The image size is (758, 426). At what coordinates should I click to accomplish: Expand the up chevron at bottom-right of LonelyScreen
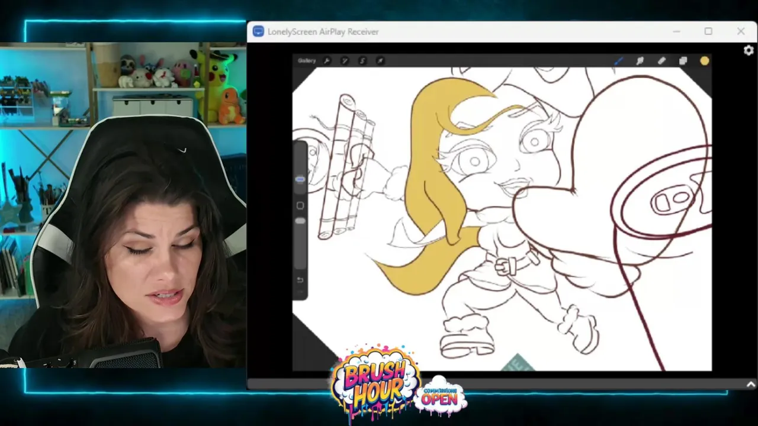(x=751, y=385)
